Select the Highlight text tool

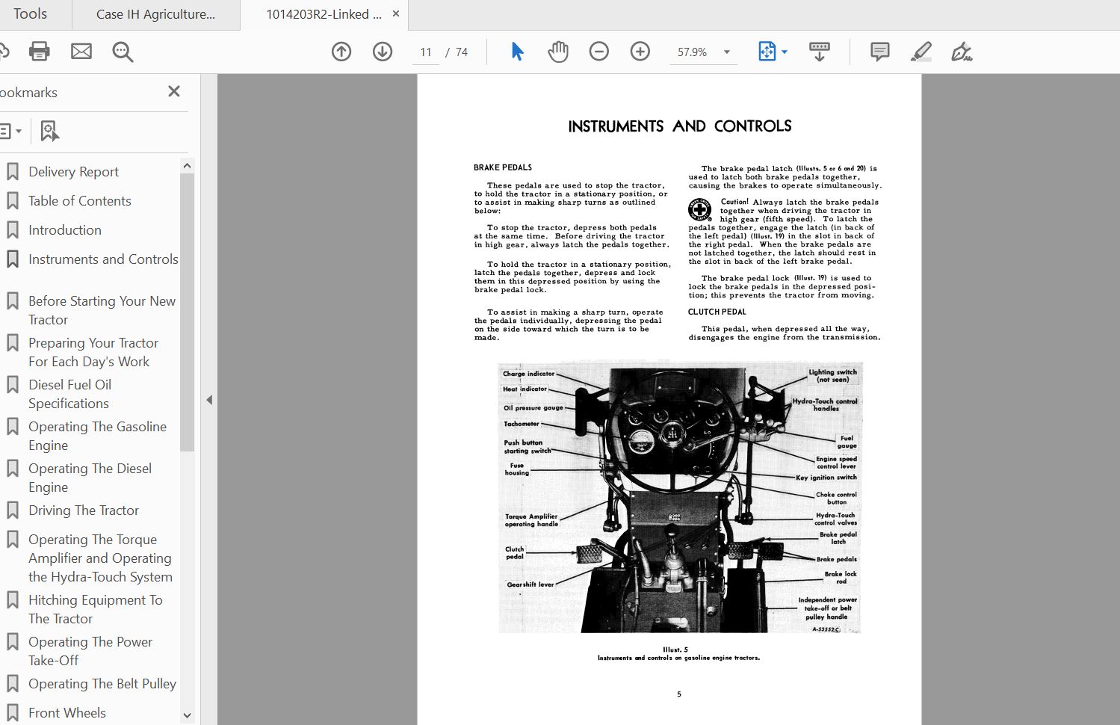click(x=921, y=51)
